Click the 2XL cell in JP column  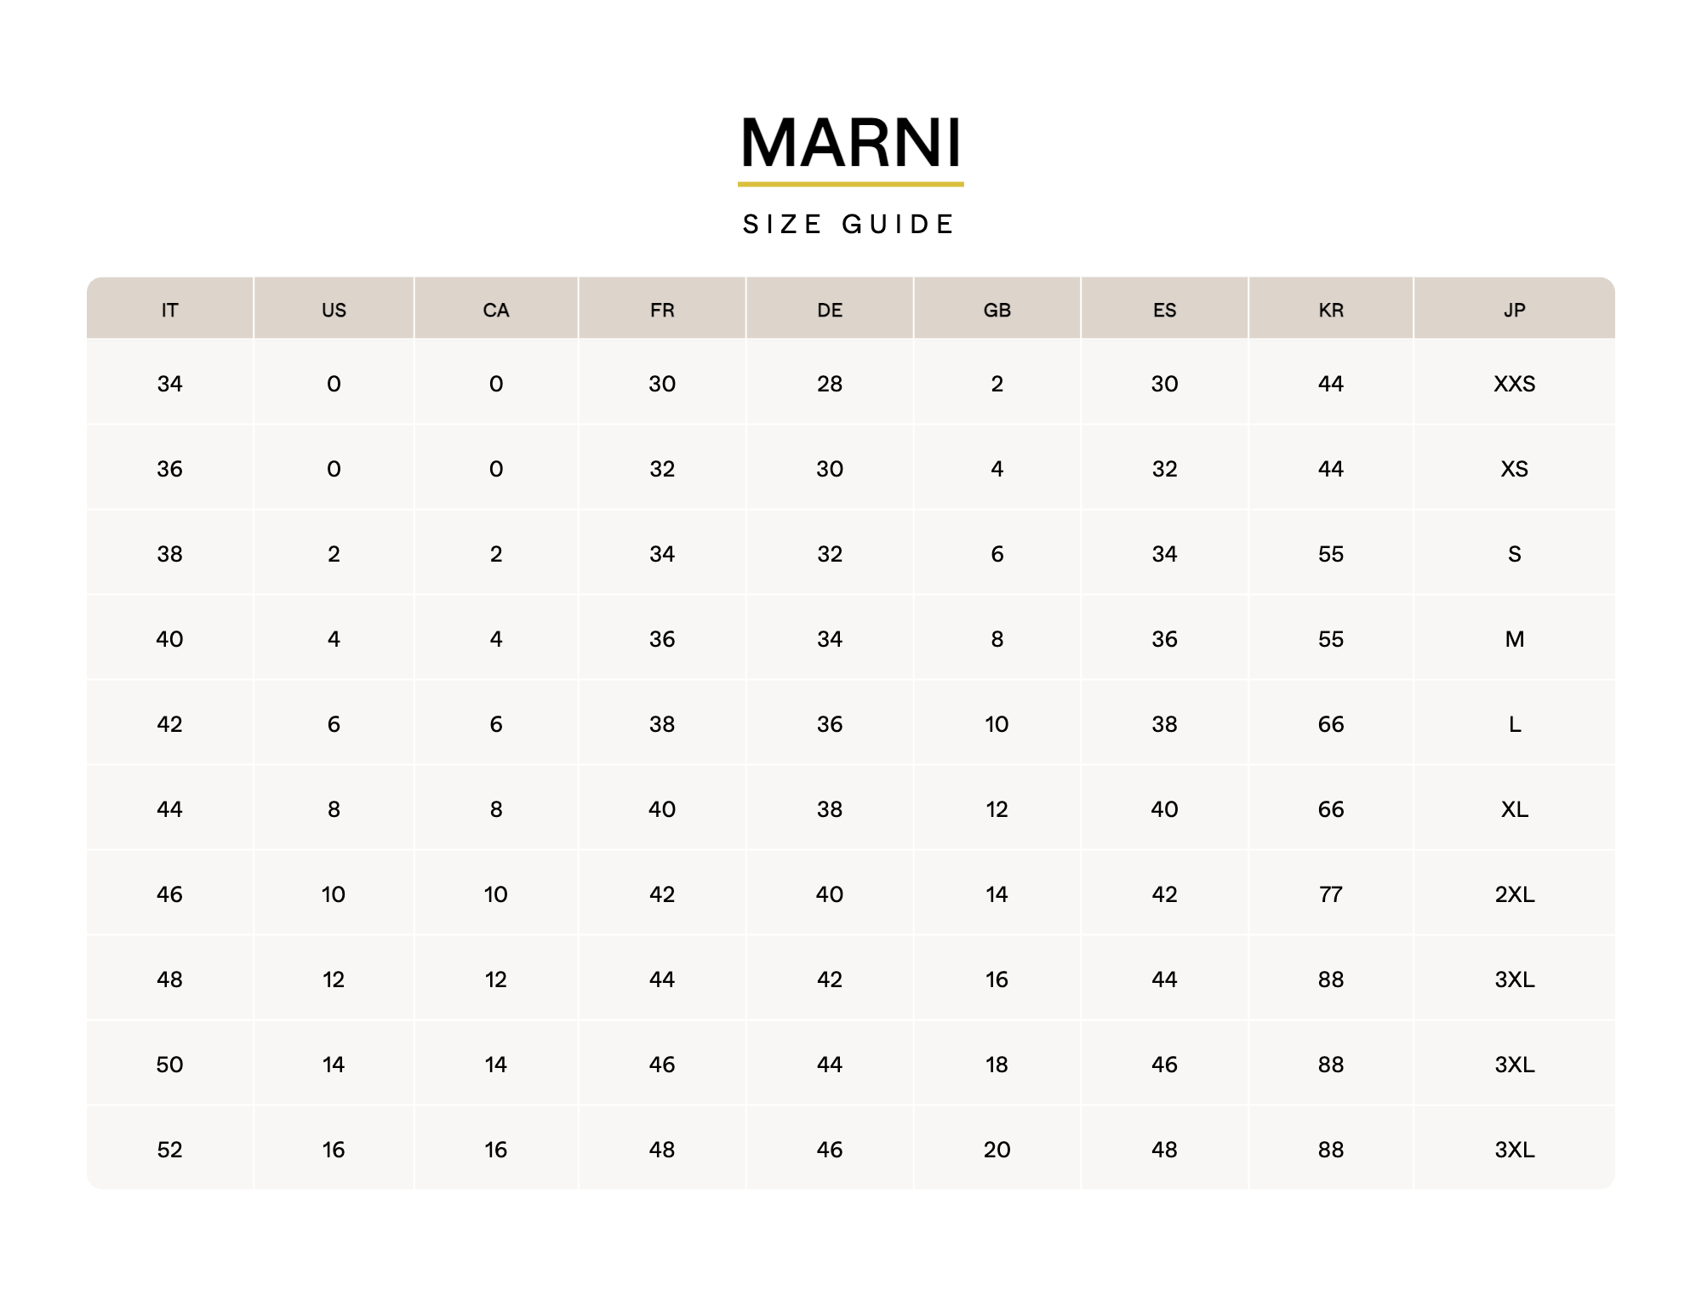coord(1515,894)
